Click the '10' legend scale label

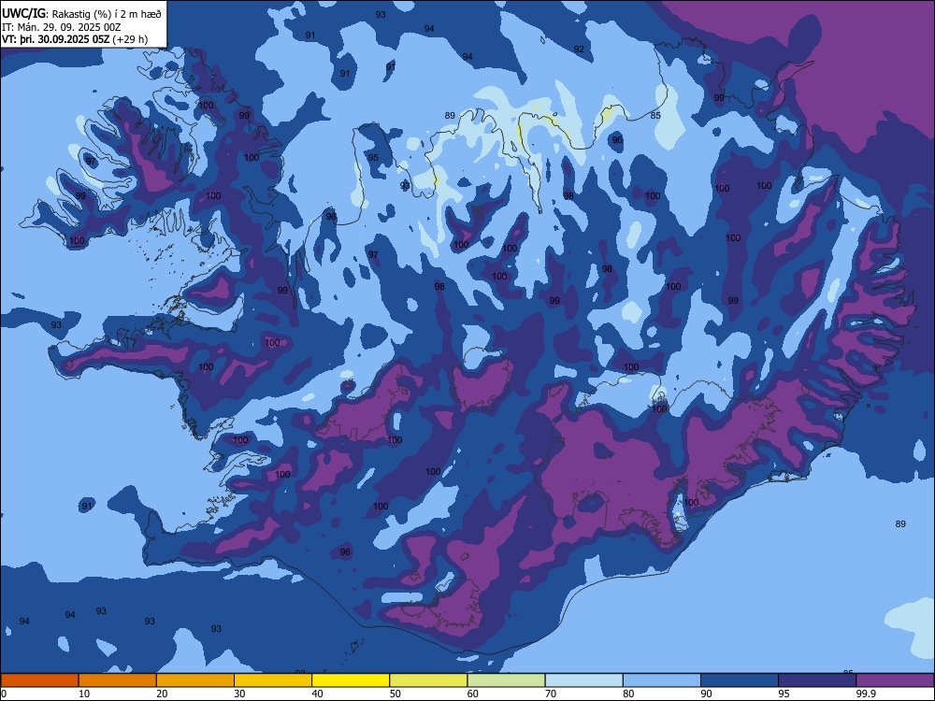click(x=84, y=694)
